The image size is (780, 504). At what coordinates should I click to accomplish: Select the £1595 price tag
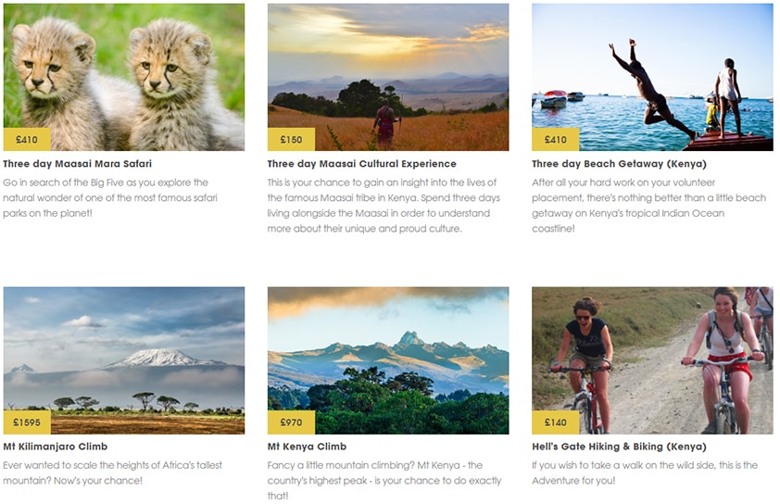pyautogui.click(x=27, y=422)
